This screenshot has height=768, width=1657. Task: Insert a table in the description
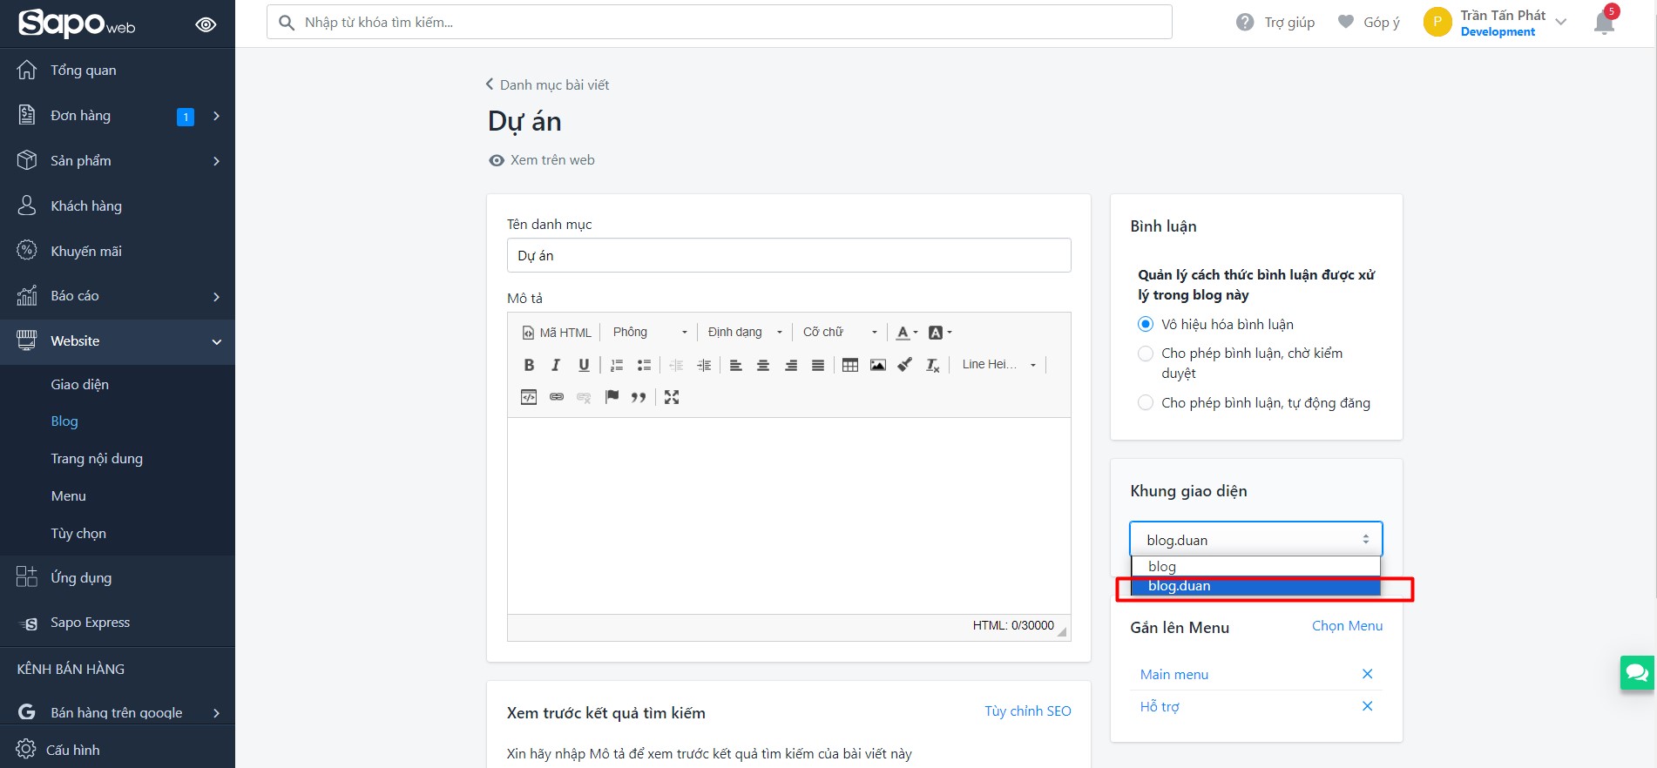tap(850, 365)
